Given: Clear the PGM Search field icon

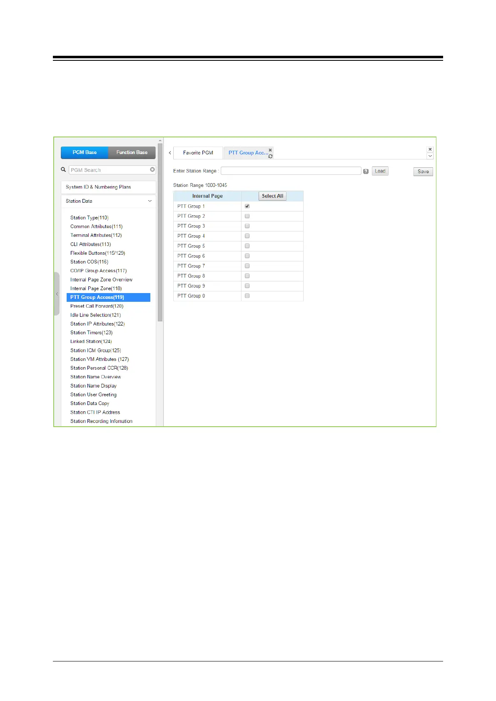Looking at the screenshot, I should [x=152, y=169].
